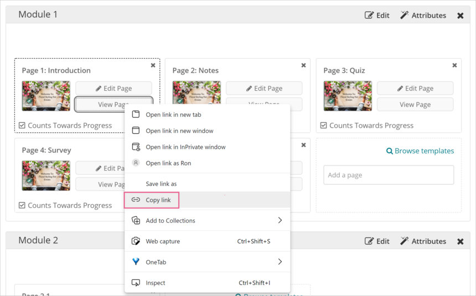The image size is (476, 296).
Task: Select Web capture menu entry
Action: coord(208,241)
